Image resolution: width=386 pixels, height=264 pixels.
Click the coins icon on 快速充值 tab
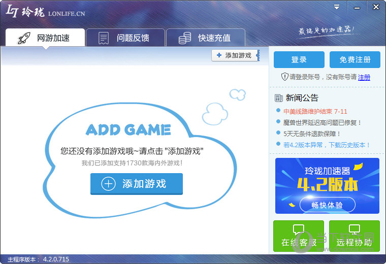pyautogui.click(x=185, y=38)
